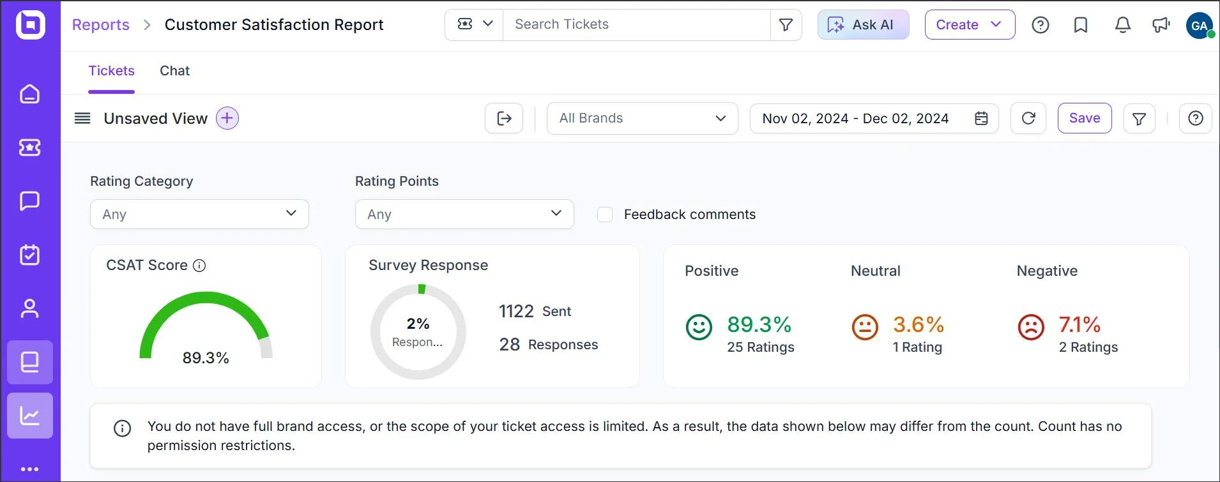This screenshot has width=1220, height=482.
Task: Expand the Rating Points dropdown
Action: (464, 214)
